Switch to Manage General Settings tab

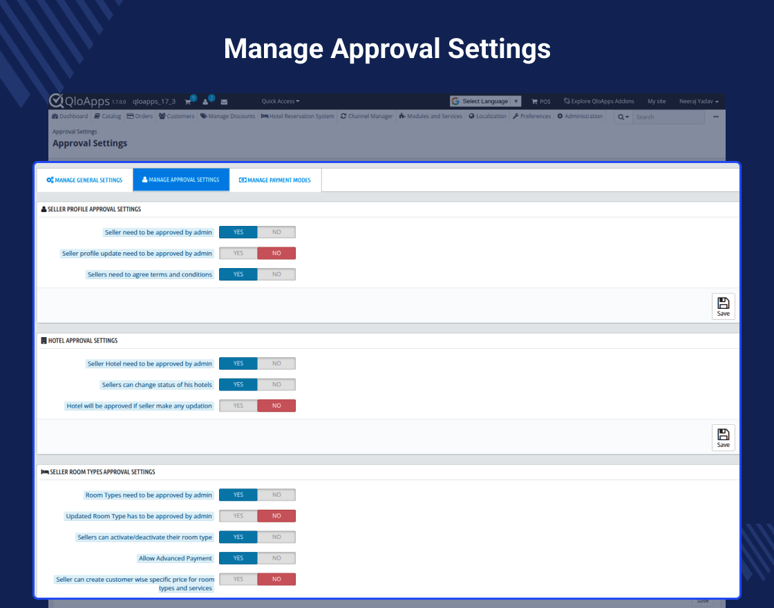tap(84, 180)
